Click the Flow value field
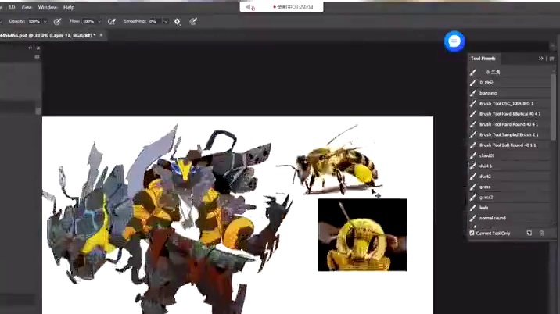This screenshot has width=560, height=314. click(88, 22)
